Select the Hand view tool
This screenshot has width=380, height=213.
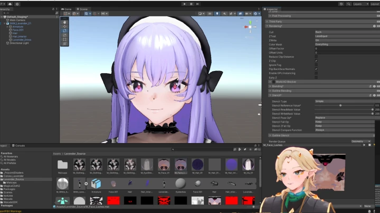pyautogui.click(x=65, y=22)
